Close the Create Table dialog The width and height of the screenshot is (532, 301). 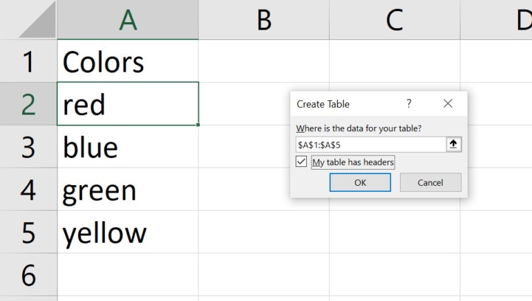pos(448,104)
